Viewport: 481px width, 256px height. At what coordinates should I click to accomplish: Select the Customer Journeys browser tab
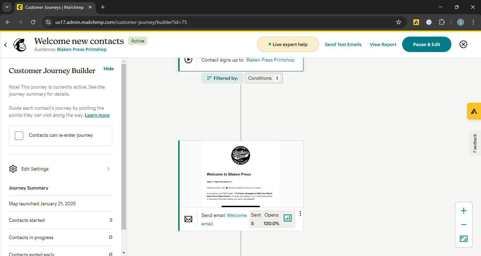coord(55,7)
